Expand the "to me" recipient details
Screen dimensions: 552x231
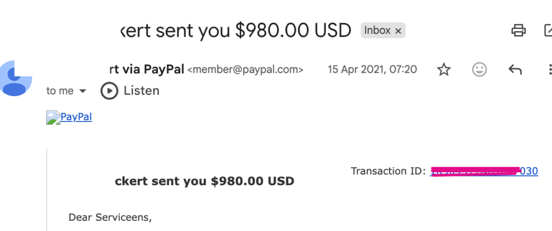point(82,91)
